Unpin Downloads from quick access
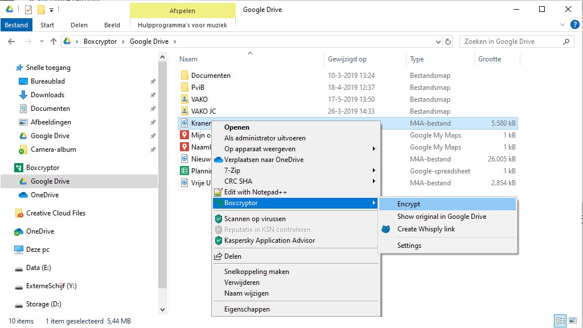Screen dimensions: 583x328 pyautogui.click(x=153, y=95)
